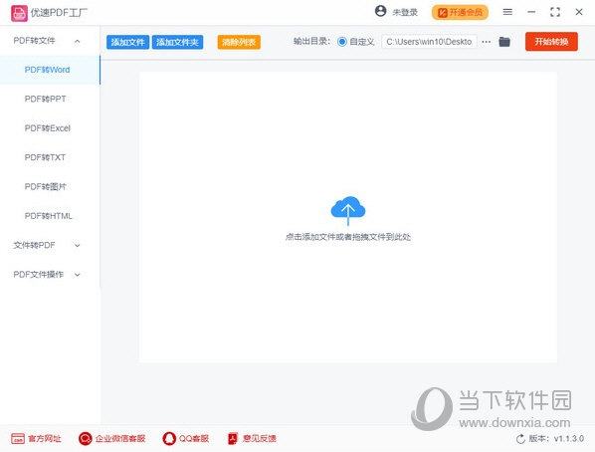The width and height of the screenshot is (595, 452).
Task: Select PDF转Word in sidebar
Action: tap(50, 70)
